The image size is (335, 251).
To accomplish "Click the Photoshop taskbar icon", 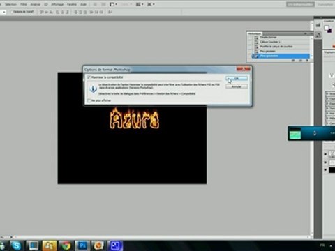I will [82, 245].
